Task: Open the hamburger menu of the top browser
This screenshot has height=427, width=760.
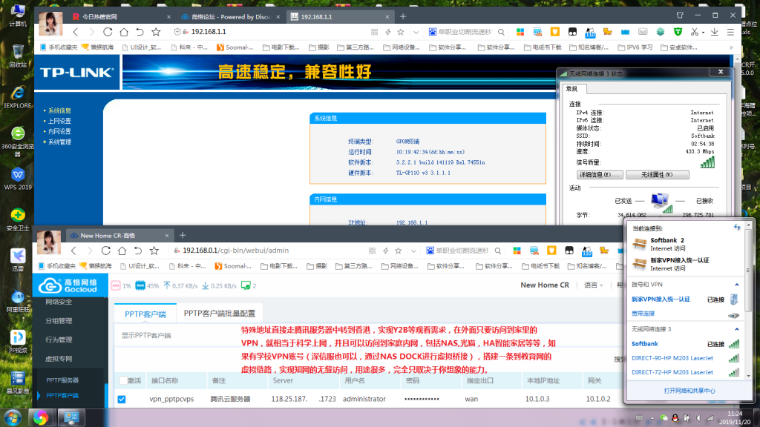Action: [x=730, y=32]
